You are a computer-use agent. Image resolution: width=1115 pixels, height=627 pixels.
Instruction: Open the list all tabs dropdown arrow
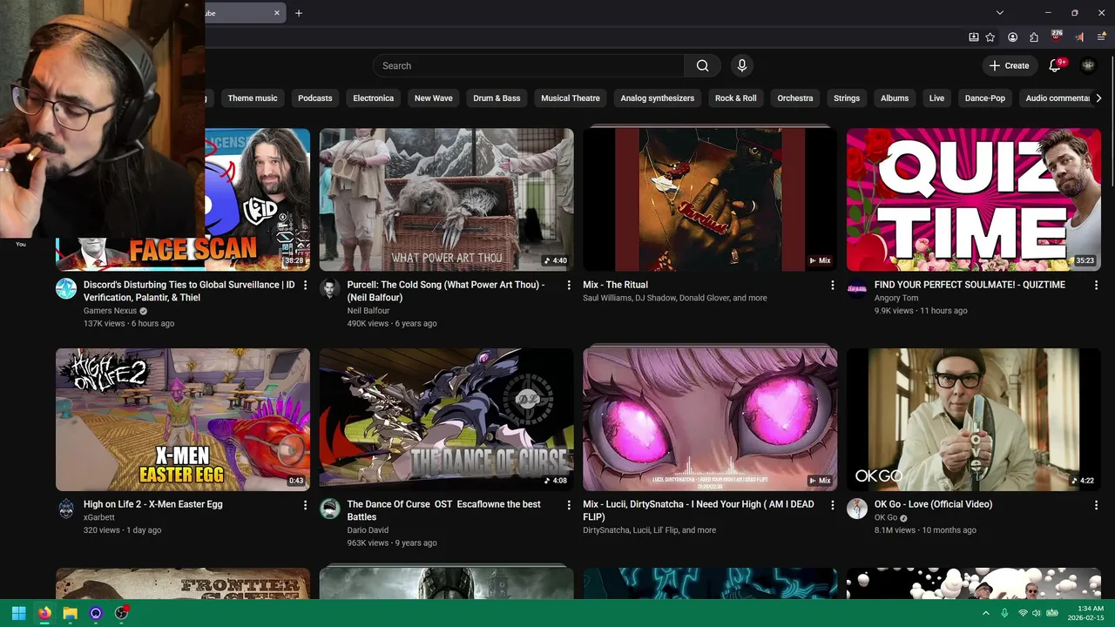coord(1000,12)
